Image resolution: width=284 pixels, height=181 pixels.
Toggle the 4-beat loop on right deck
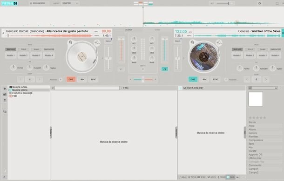[x=256, y=79]
